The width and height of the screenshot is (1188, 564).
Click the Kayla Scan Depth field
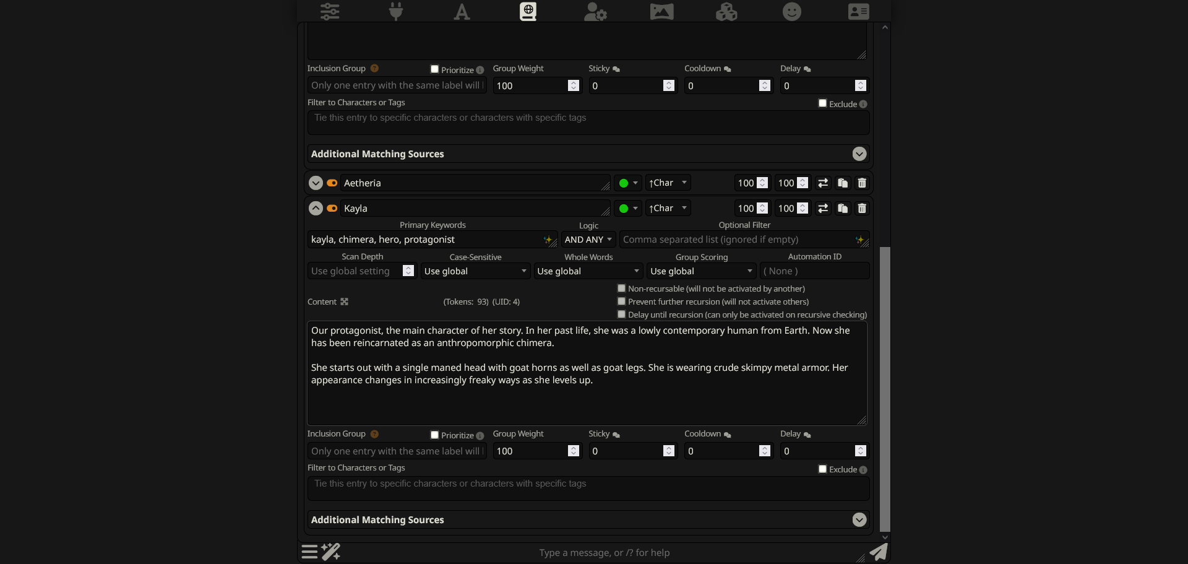coord(362,271)
